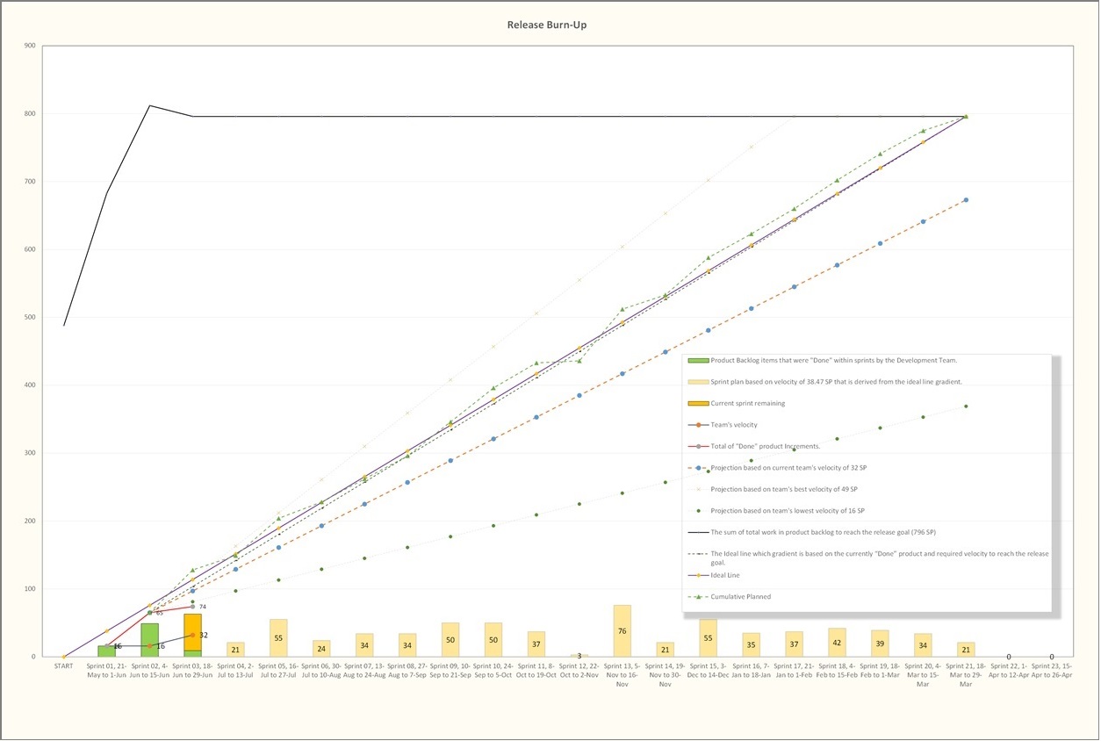Select the "Team's velocity" legend entry
The width and height of the screenshot is (1101, 741).
733,425
